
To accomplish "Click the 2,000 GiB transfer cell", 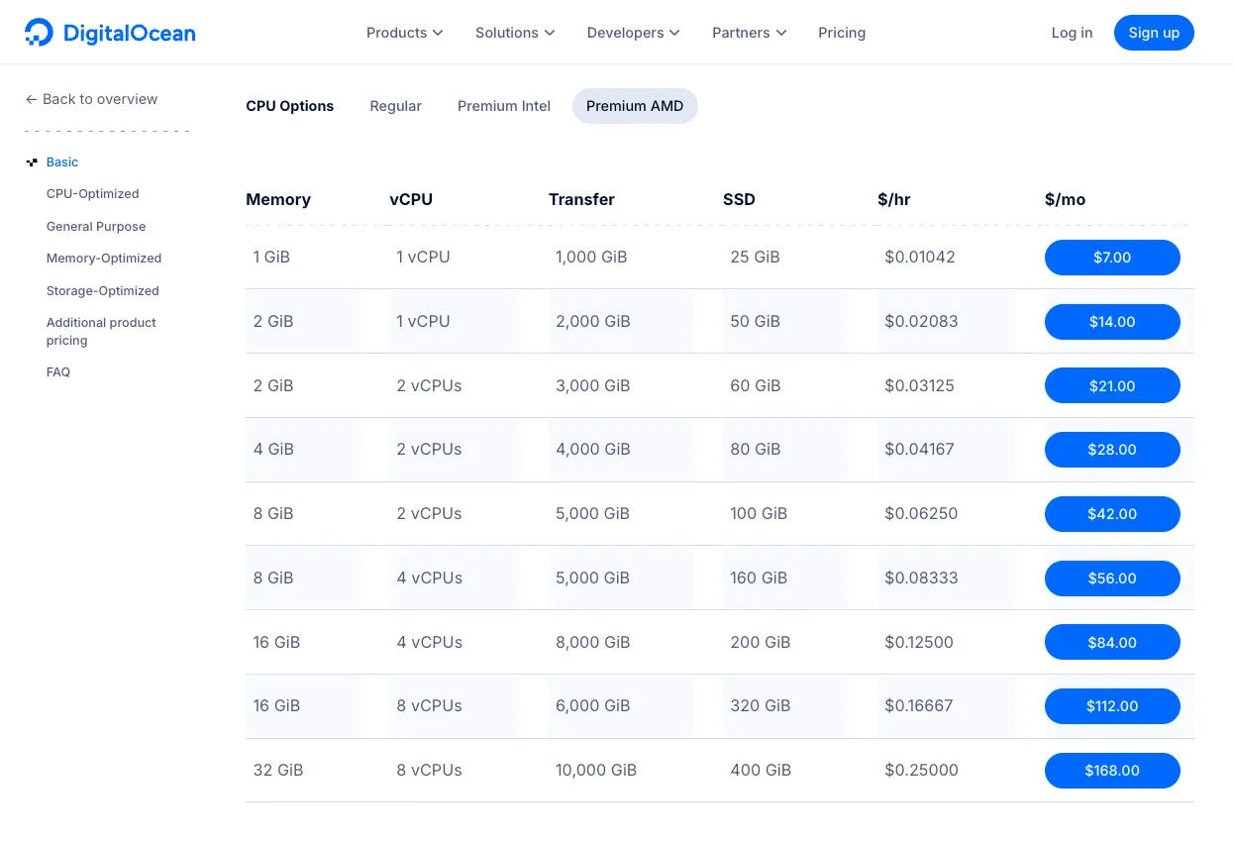I will coord(593,321).
